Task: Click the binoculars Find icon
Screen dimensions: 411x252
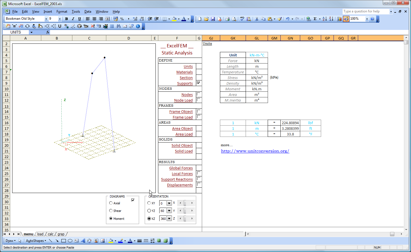Action: click(118, 26)
